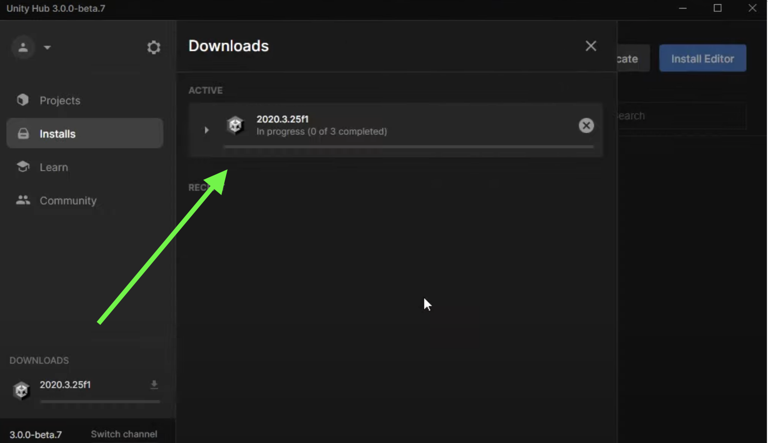Click the partially hidden Locate button
This screenshot has height=443, width=768.
633,58
